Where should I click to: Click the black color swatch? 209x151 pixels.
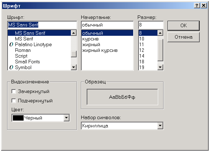coord(18,118)
